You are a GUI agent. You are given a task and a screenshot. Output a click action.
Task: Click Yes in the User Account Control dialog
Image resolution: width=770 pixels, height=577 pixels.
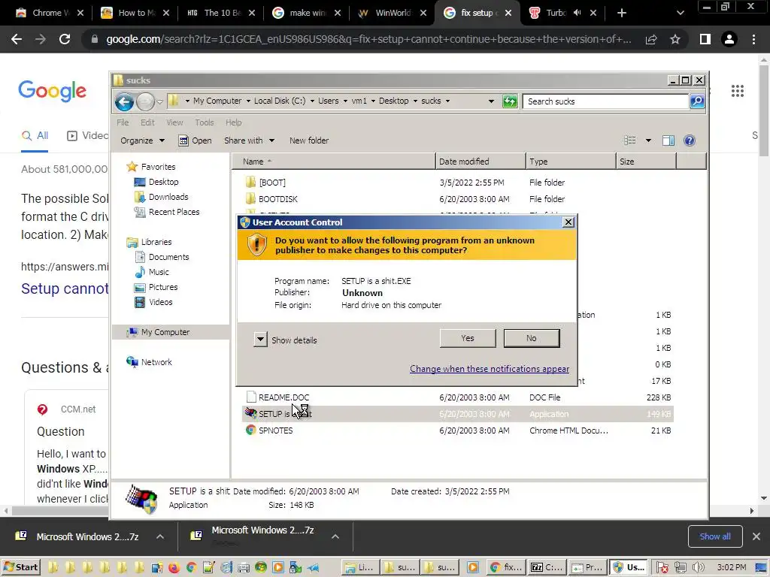click(x=468, y=338)
